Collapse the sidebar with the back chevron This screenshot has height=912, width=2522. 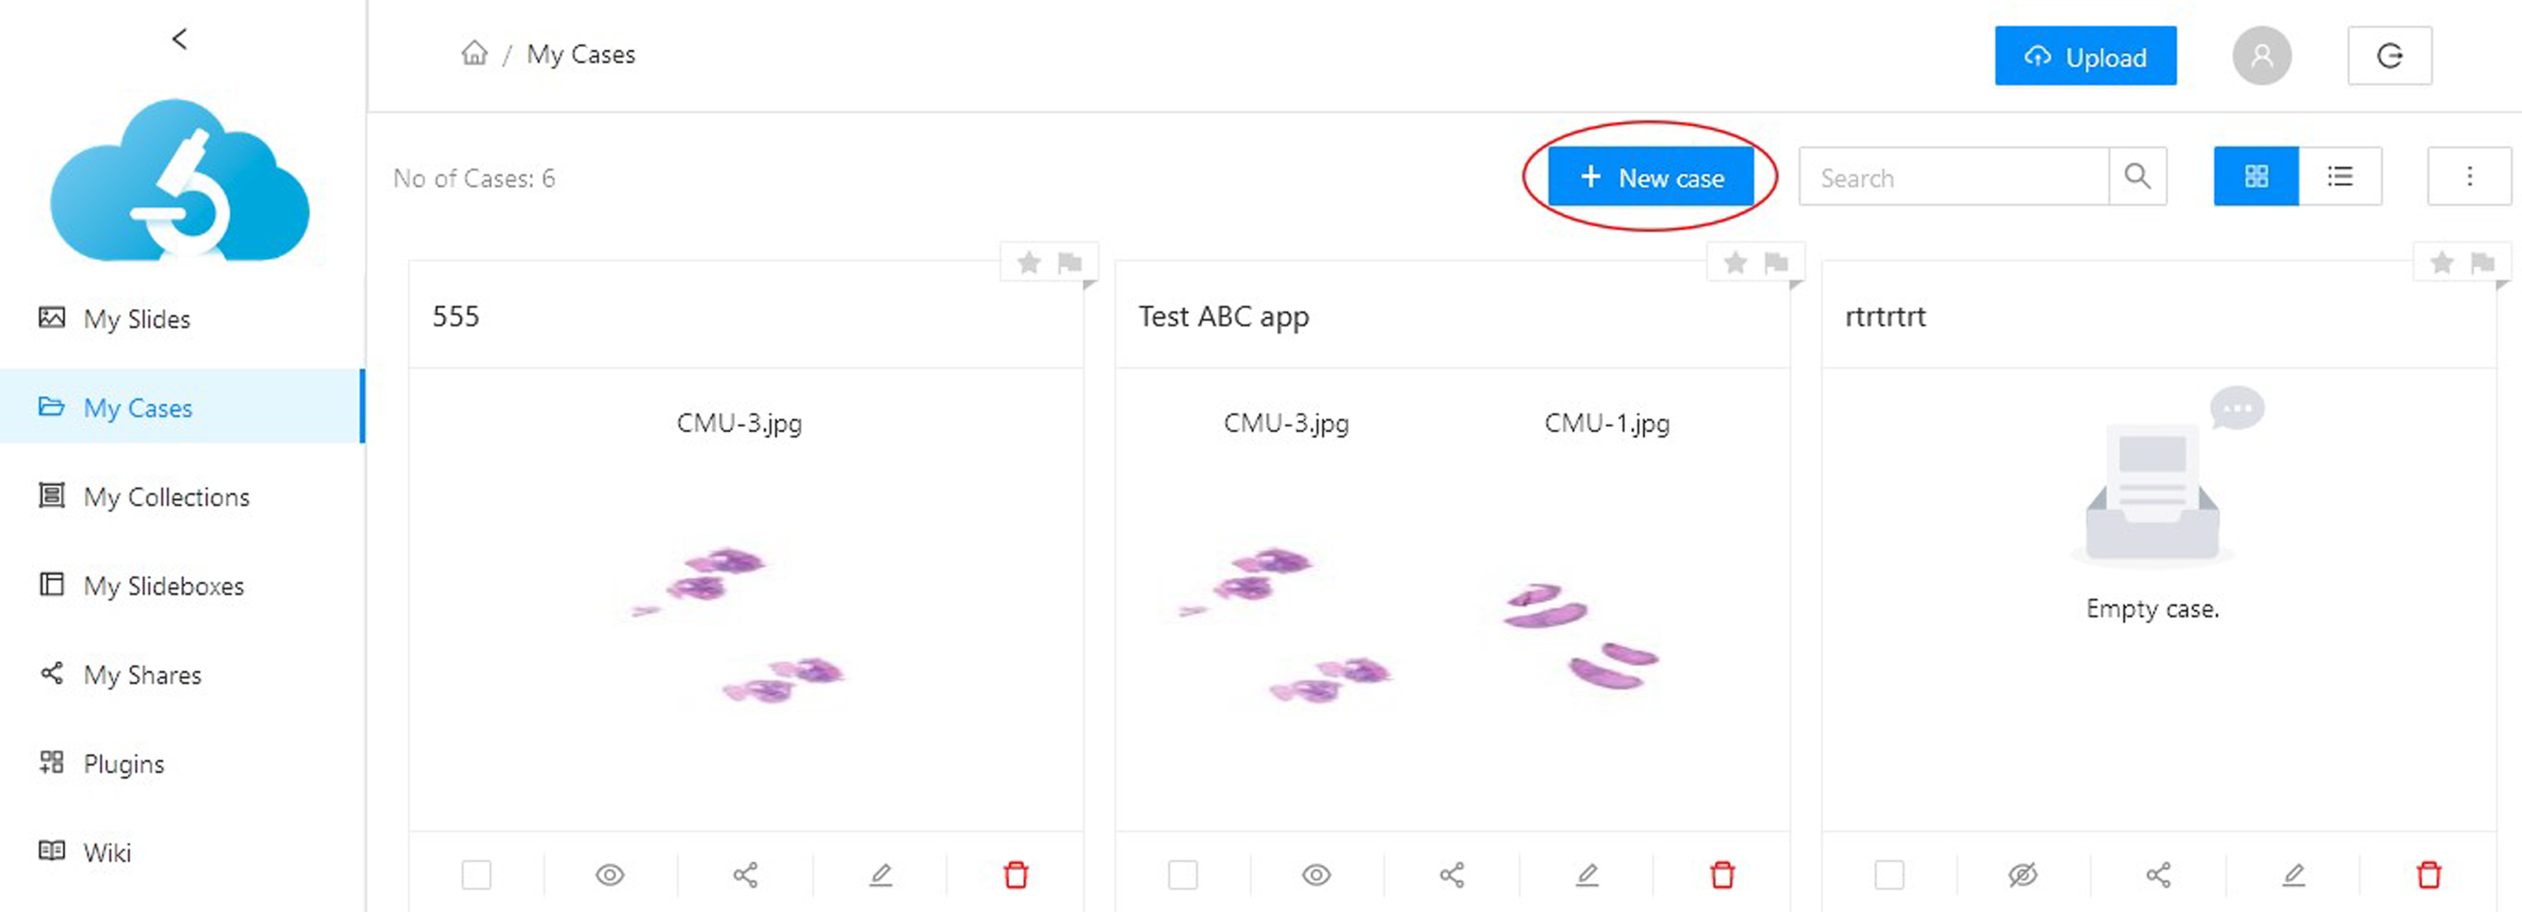click(179, 39)
